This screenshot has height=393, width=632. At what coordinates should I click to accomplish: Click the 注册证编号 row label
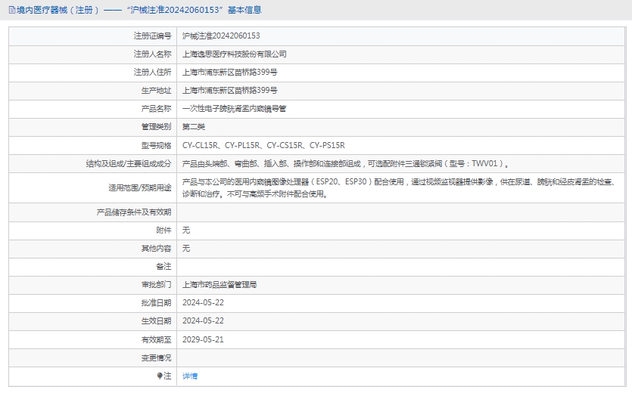(152, 36)
